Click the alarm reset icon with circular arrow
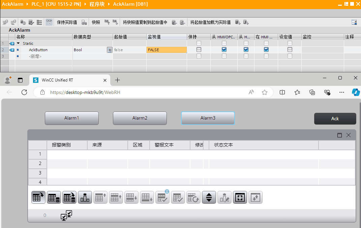The width and height of the screenshot is (361, 228). click(193, 197)
